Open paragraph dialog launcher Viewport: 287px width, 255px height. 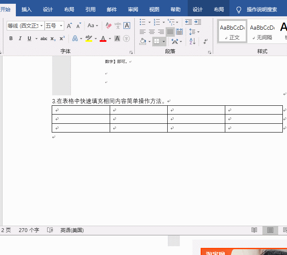pos(209,53)
